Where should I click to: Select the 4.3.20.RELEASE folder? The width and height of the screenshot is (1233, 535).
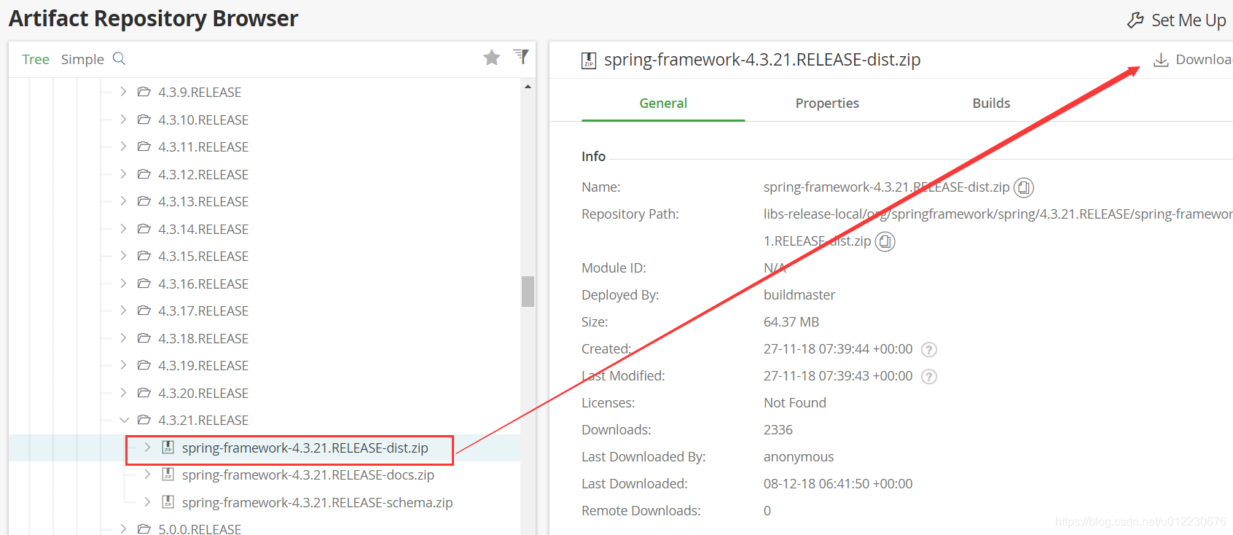tap(203, 393)
